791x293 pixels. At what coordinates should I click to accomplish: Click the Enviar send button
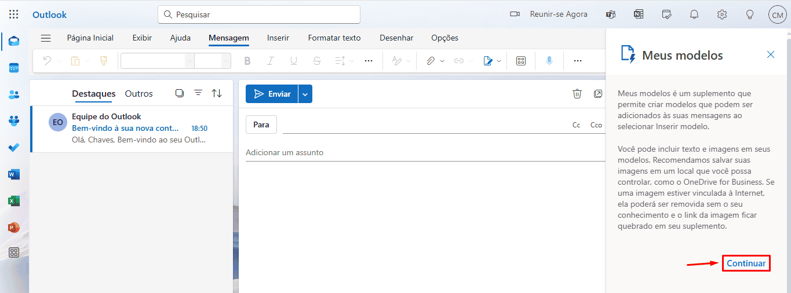pos(272,94)
